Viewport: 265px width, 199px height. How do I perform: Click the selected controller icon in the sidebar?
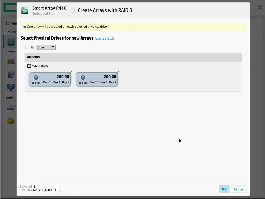[11, 42]
